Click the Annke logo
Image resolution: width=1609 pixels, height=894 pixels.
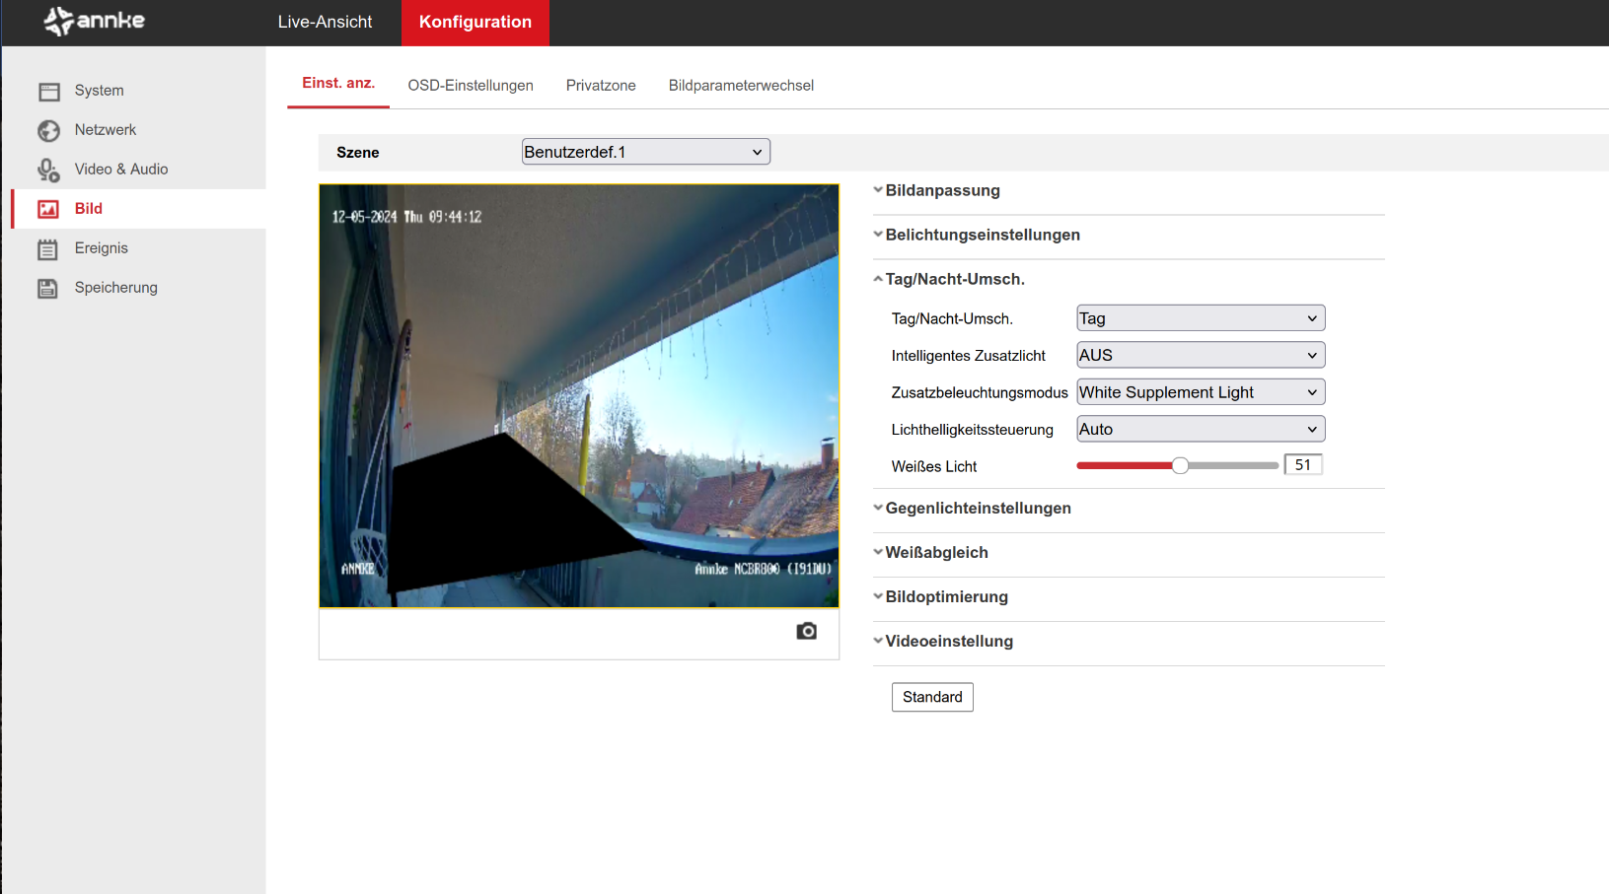95,21
